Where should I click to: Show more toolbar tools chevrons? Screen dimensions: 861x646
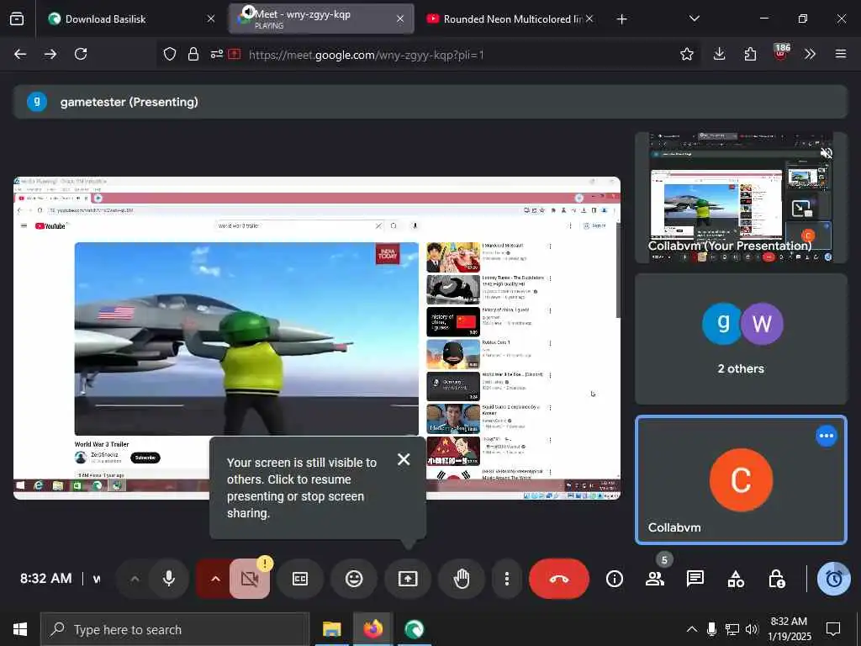810,54
